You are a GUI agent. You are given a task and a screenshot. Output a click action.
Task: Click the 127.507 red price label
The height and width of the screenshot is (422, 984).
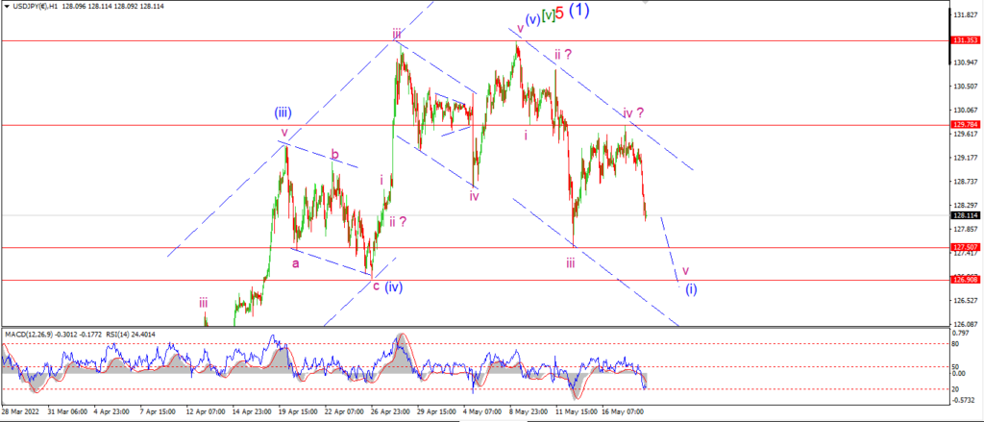click(x=965, y=247)
